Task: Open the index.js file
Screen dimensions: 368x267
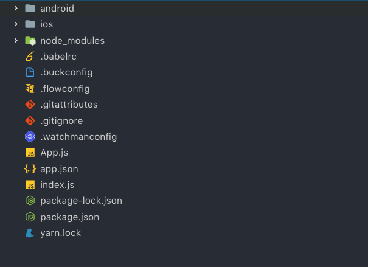Action: [57, 185]
